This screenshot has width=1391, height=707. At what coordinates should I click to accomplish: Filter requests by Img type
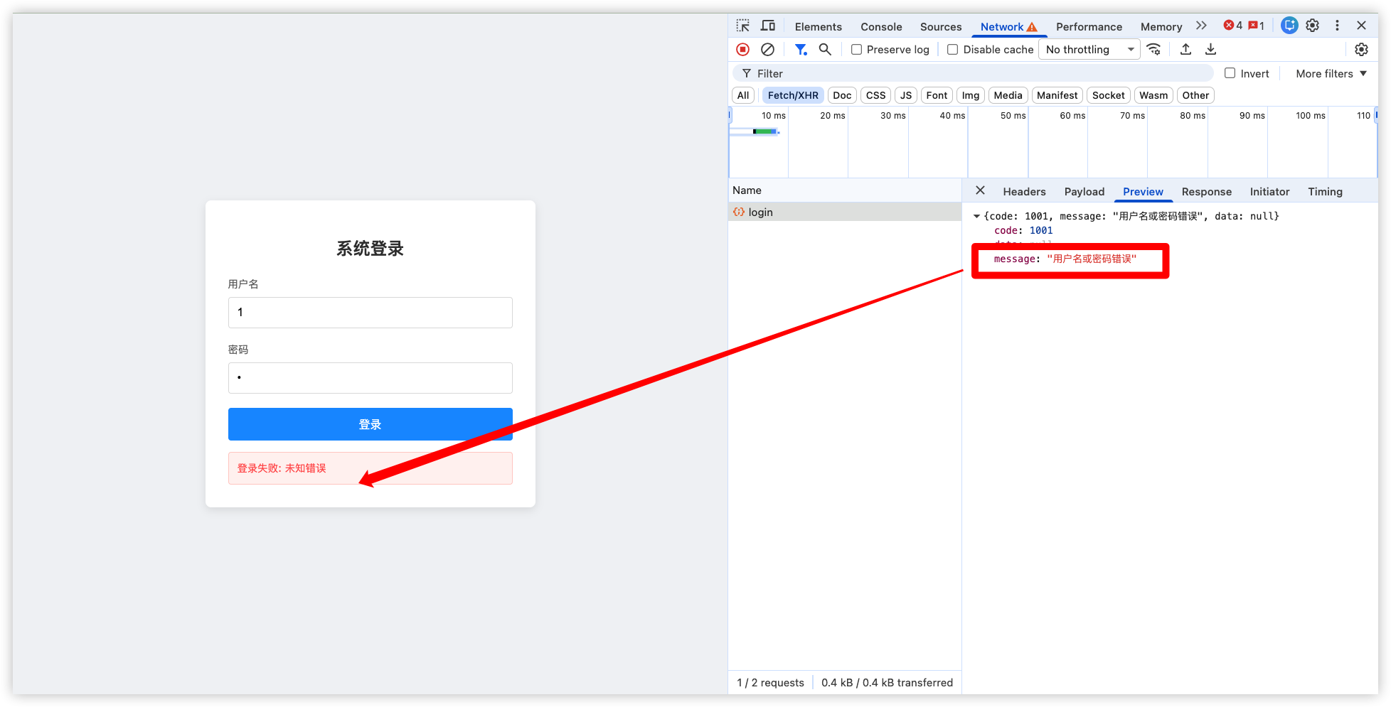(971, 95)
